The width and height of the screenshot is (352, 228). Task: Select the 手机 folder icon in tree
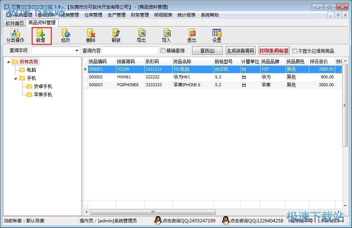pyautogui.click(x=22, y=78)
